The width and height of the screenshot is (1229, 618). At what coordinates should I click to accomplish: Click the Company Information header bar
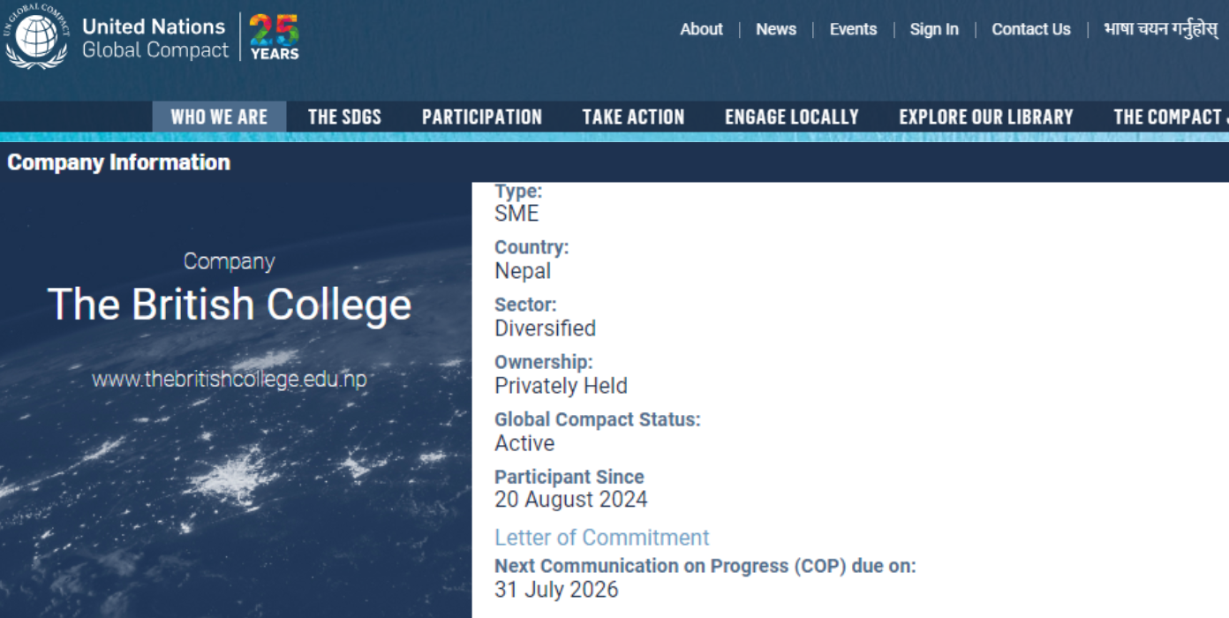coord(118,162)
